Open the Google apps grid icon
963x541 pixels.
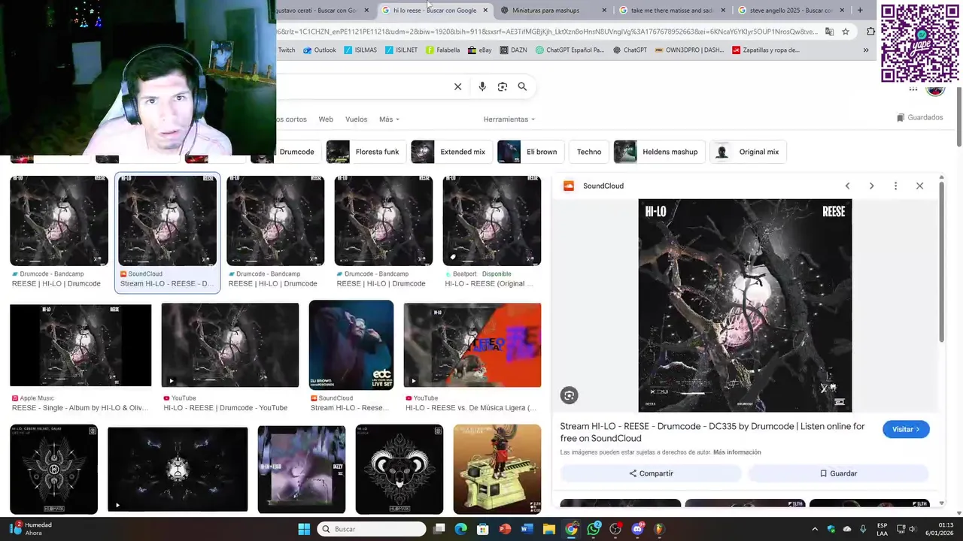(913, 89)
